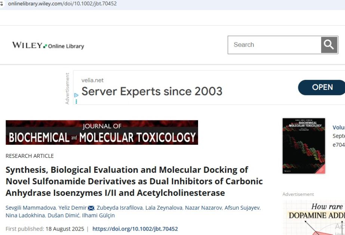Viewport: 345px width, 235px height.
Task: Open the Wiley Online Library logo
Action: pos(48,45)
